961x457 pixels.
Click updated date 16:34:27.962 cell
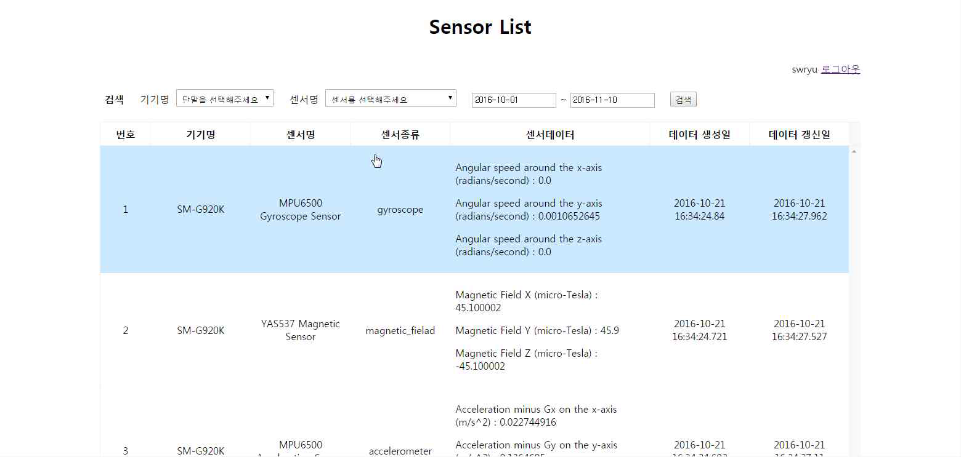click(x=800, y=210)
